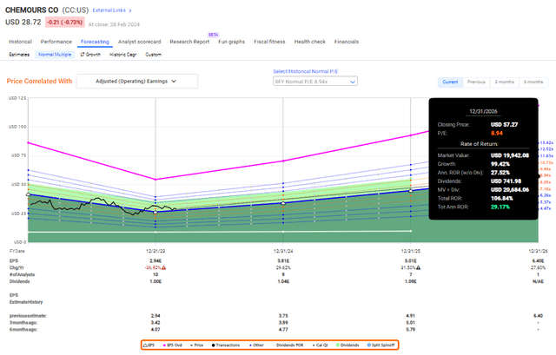
Task: Toggle the Dividends POR legend series
Action: click(x=288, y=345)
